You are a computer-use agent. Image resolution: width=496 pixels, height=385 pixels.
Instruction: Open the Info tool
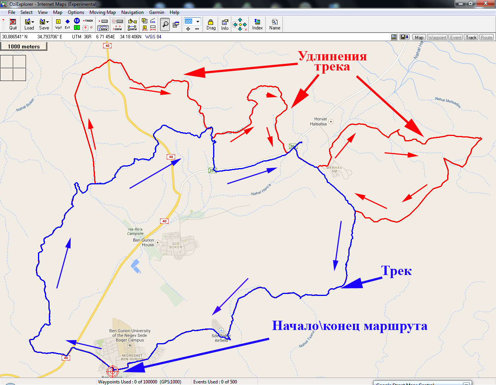(225, 24)
